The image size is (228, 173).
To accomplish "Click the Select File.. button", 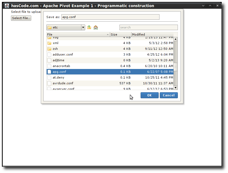I will point(21,18).
